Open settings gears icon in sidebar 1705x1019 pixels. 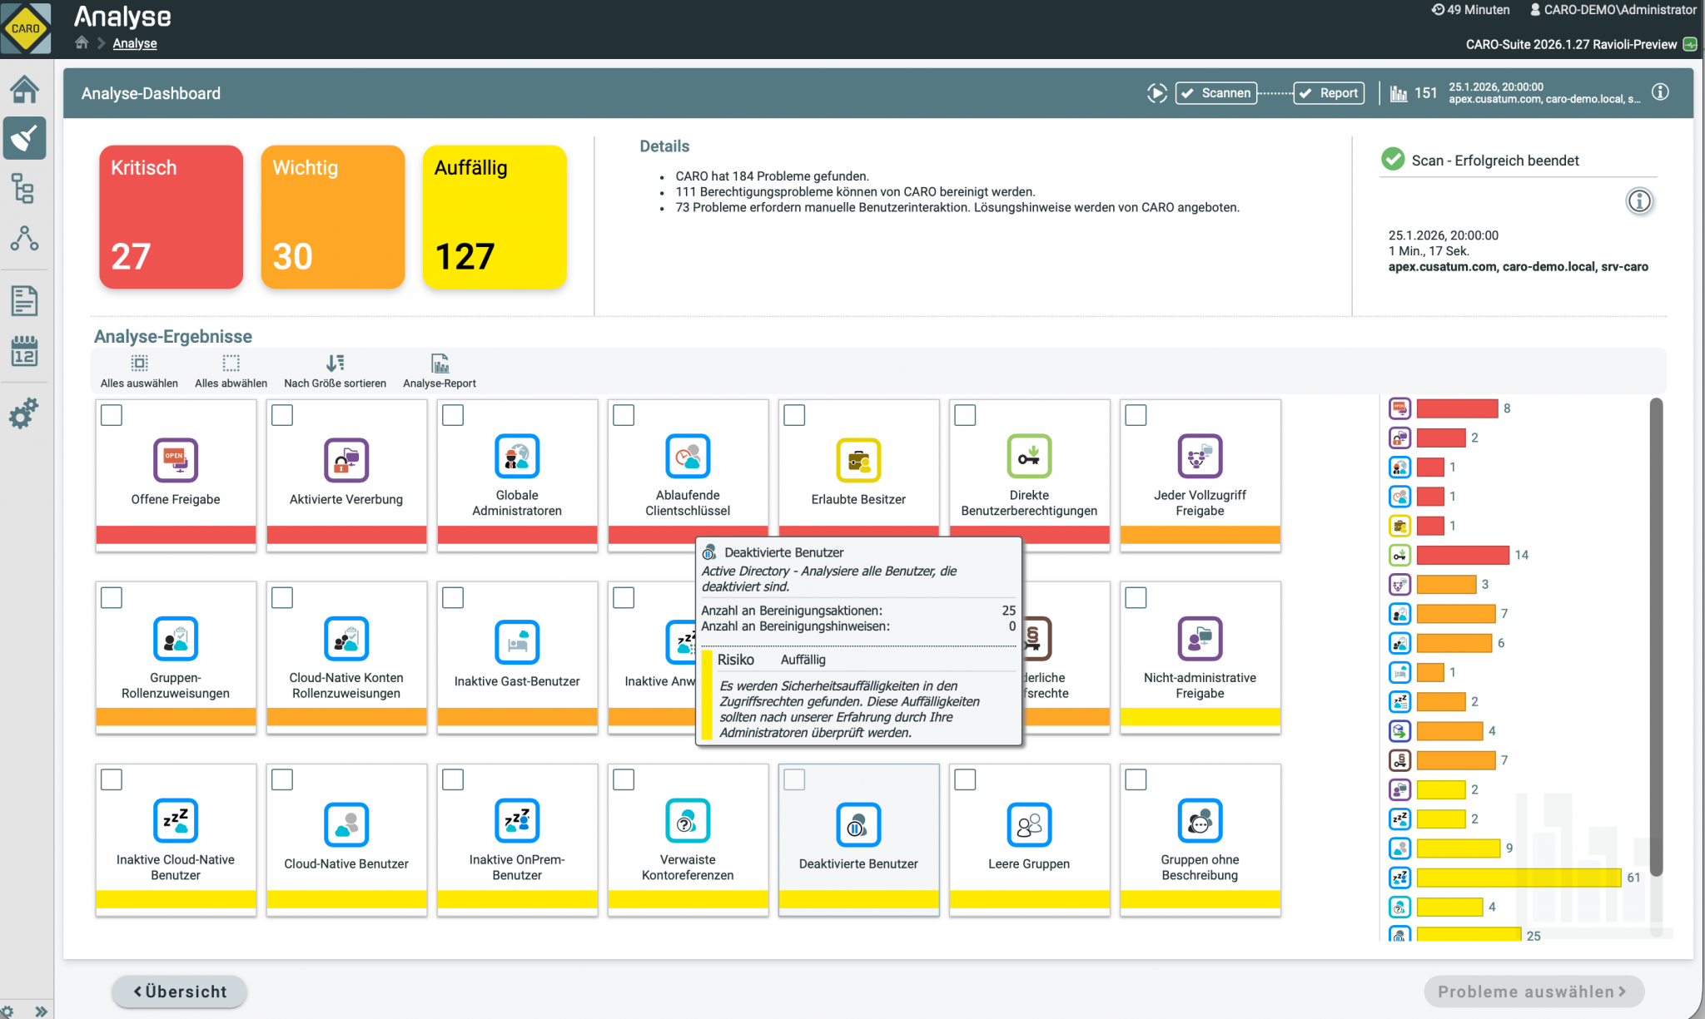24,413
